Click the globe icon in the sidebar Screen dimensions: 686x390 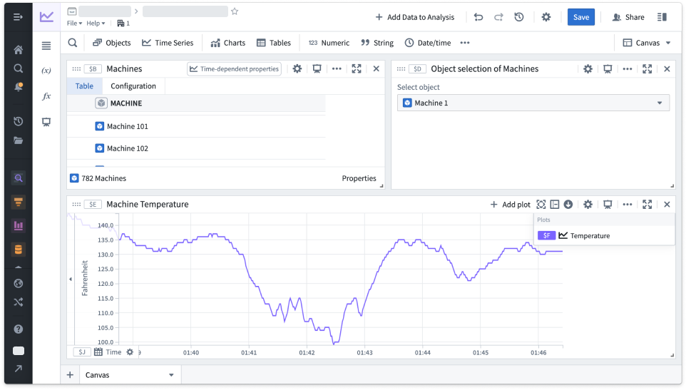click(x=18, y=283)
